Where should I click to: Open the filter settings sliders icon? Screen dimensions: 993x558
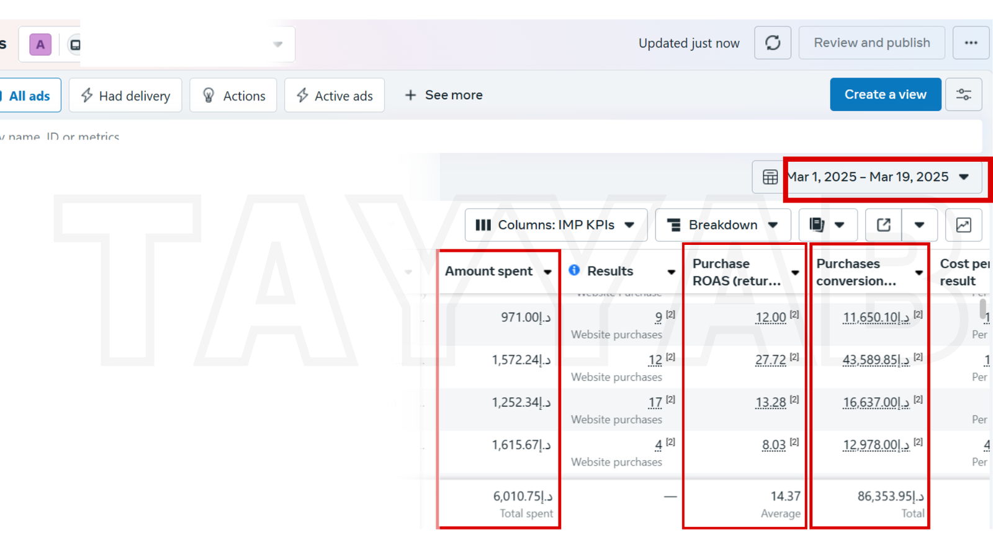963,95
